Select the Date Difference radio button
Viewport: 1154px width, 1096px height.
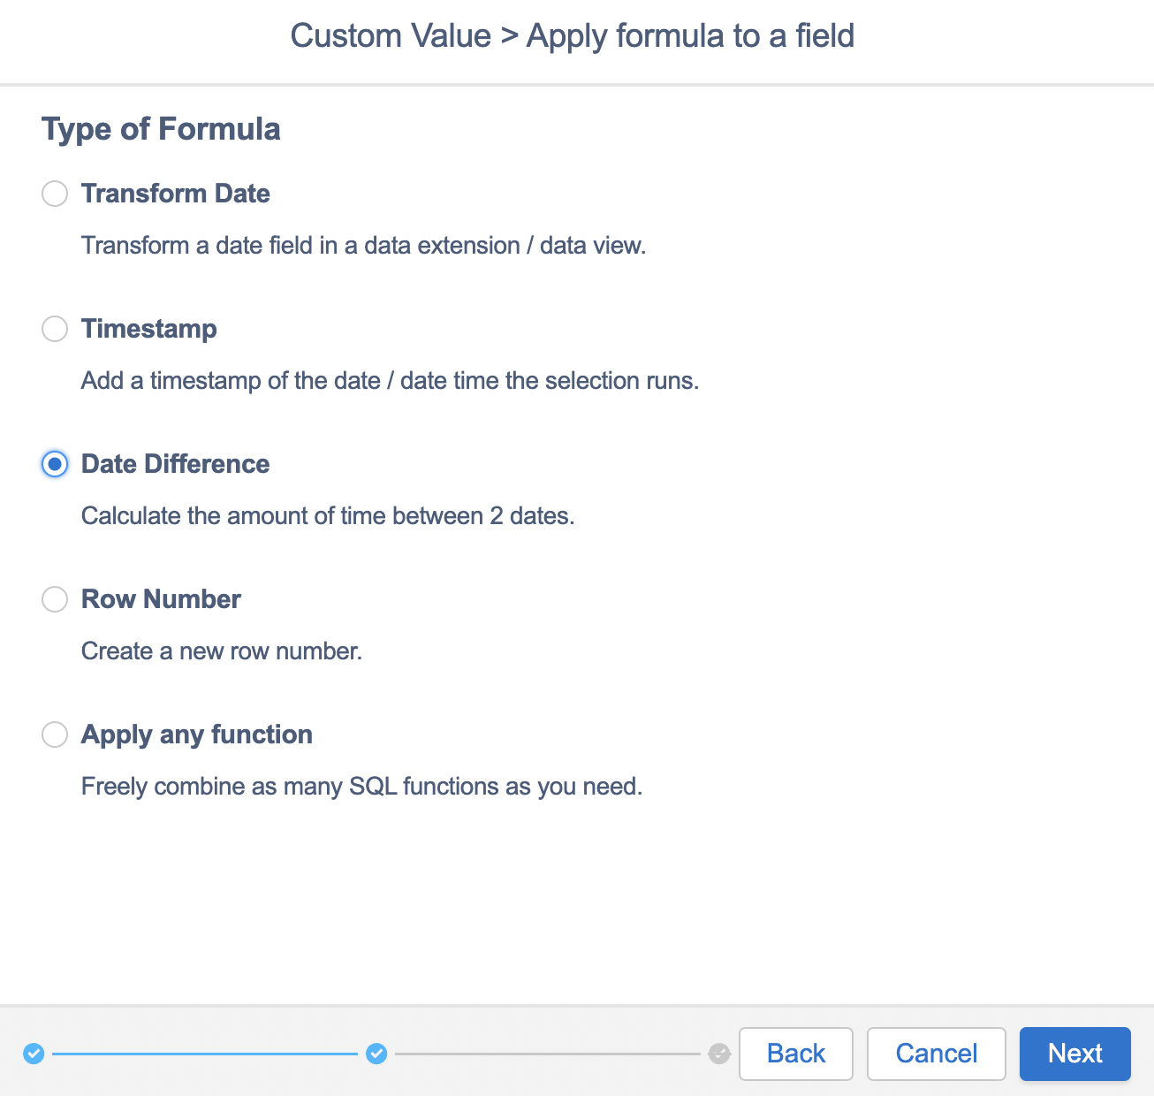[55, 464]
